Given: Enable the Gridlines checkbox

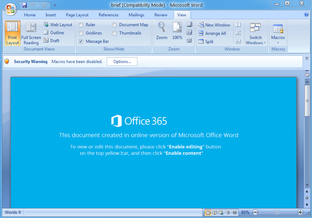Looking at the screenshot, I should [x=81, y=33].
